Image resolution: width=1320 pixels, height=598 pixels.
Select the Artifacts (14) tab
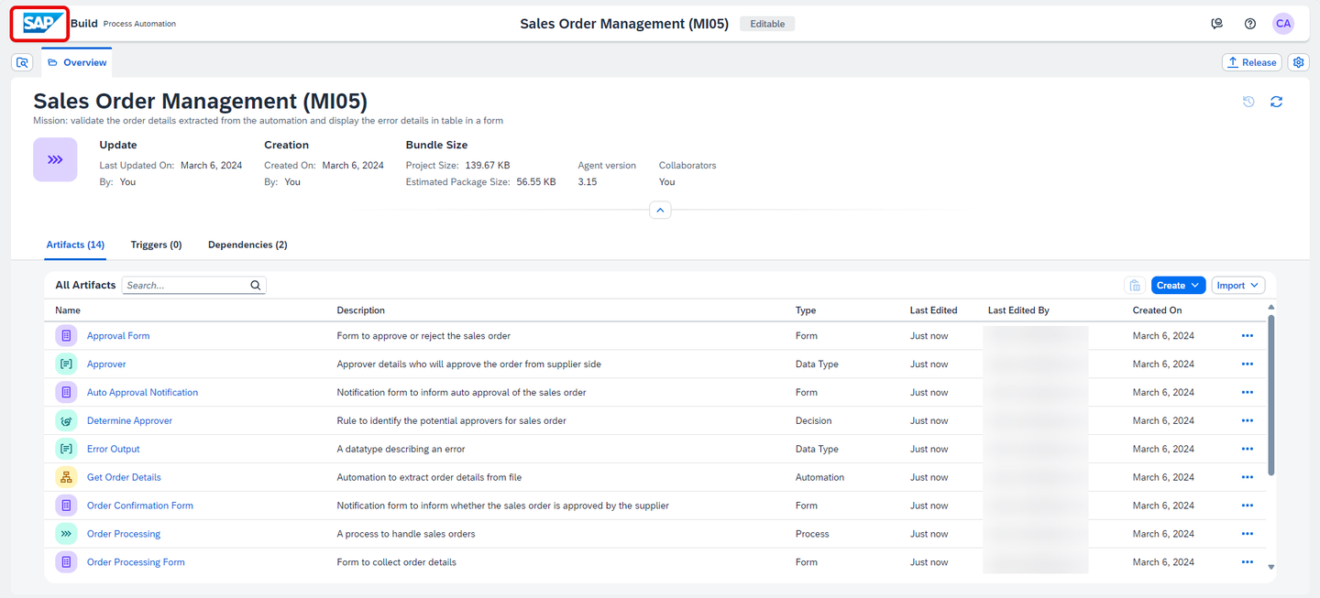[75, 245]
